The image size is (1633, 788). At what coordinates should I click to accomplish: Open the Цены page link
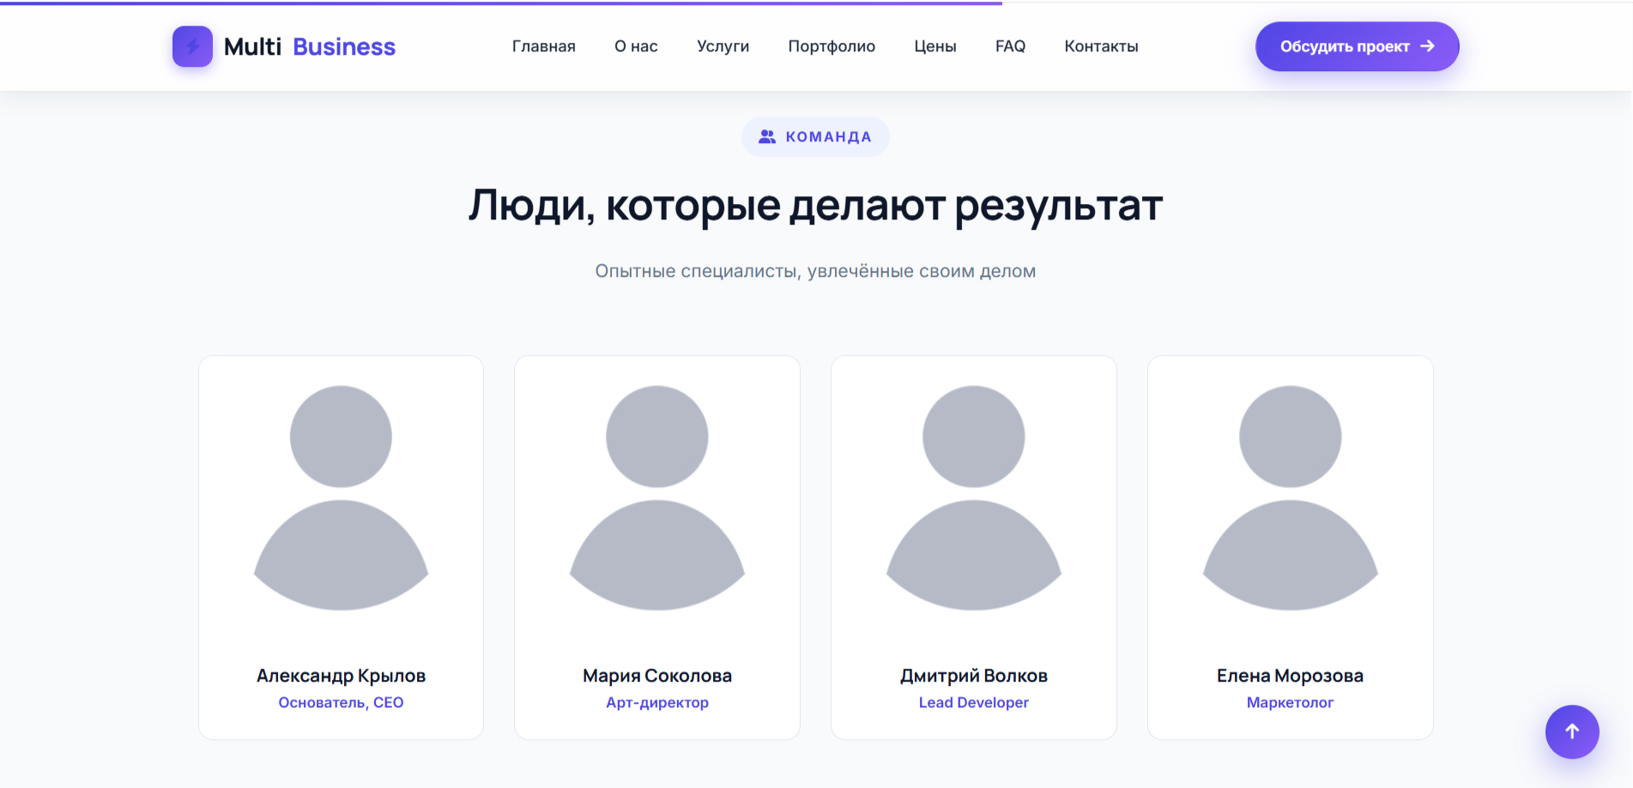click(x=935, y=46)
